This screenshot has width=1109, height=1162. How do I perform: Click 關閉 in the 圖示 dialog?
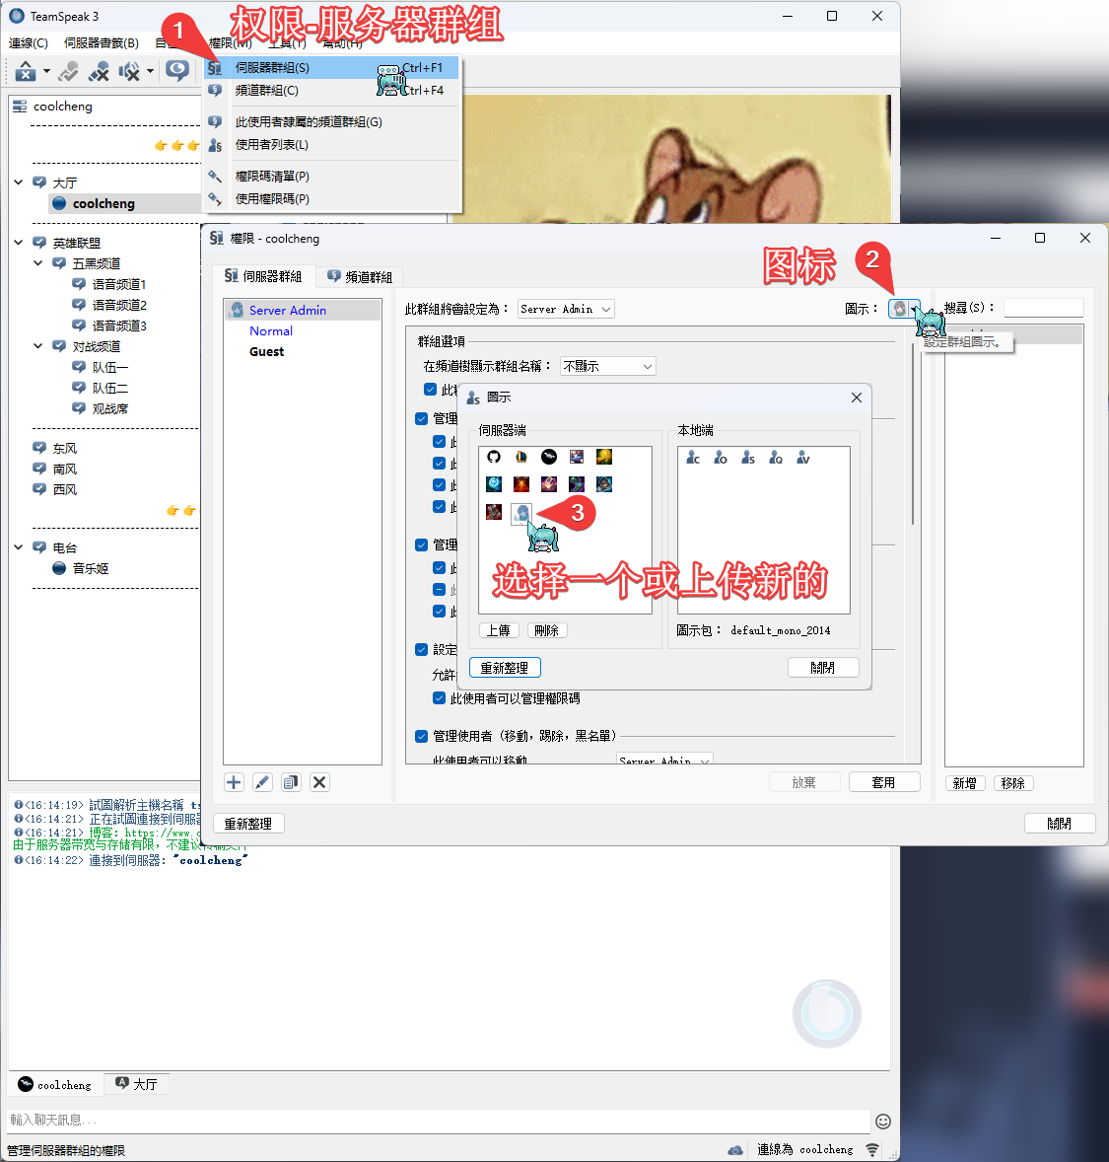823,668
